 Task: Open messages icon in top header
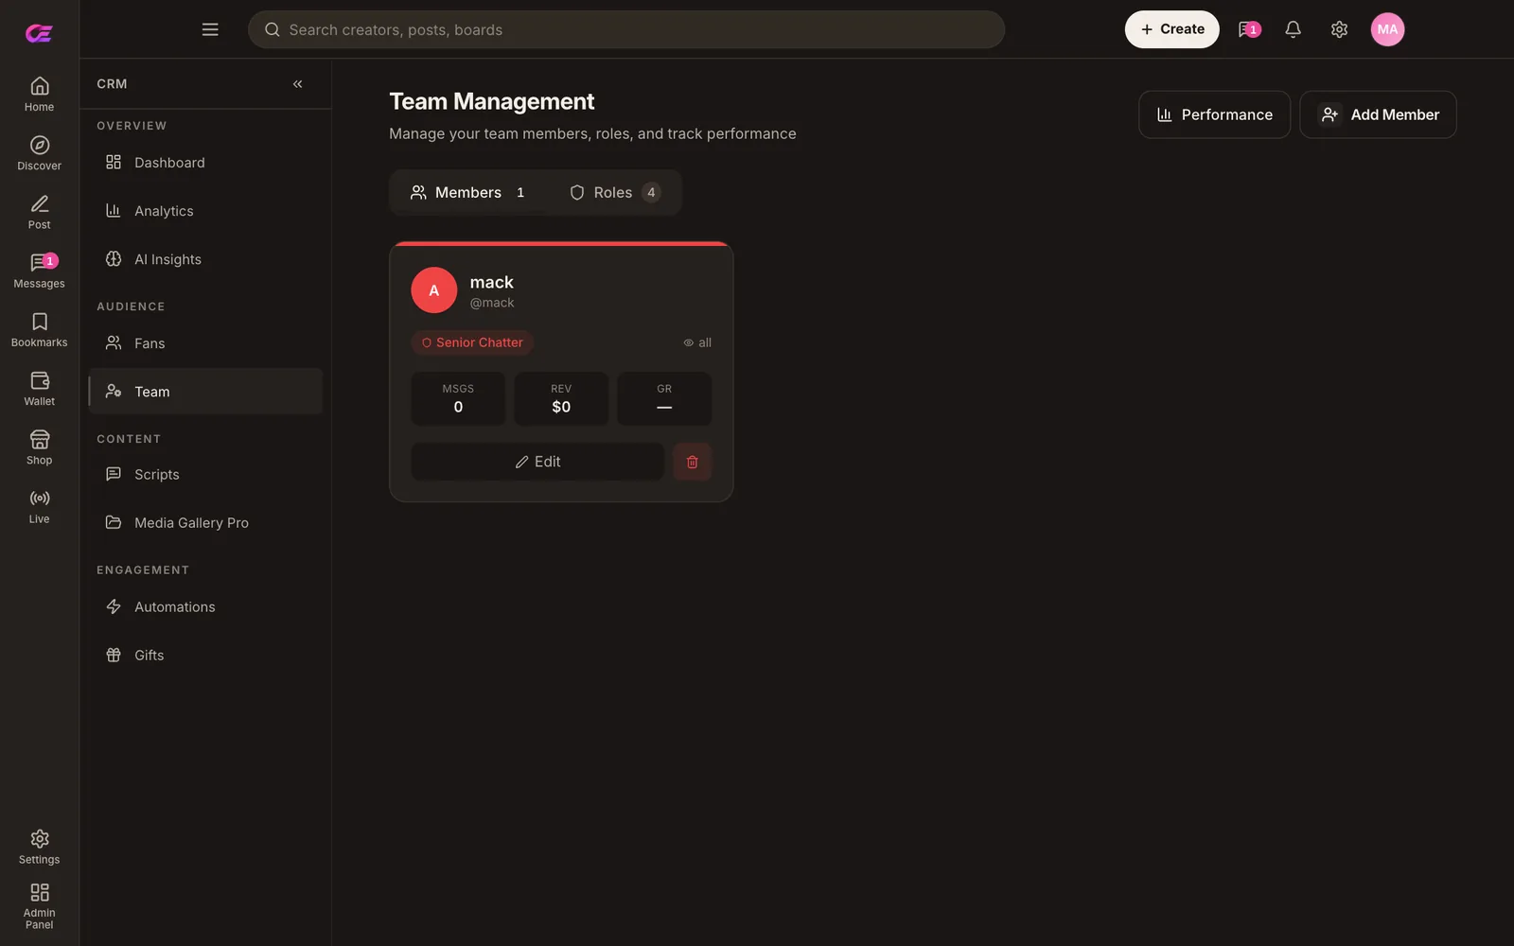1248,29
